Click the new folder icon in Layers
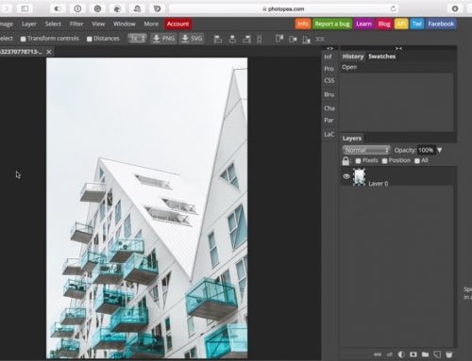Viewport: 472px width, 361px height. tap(425, 354)
